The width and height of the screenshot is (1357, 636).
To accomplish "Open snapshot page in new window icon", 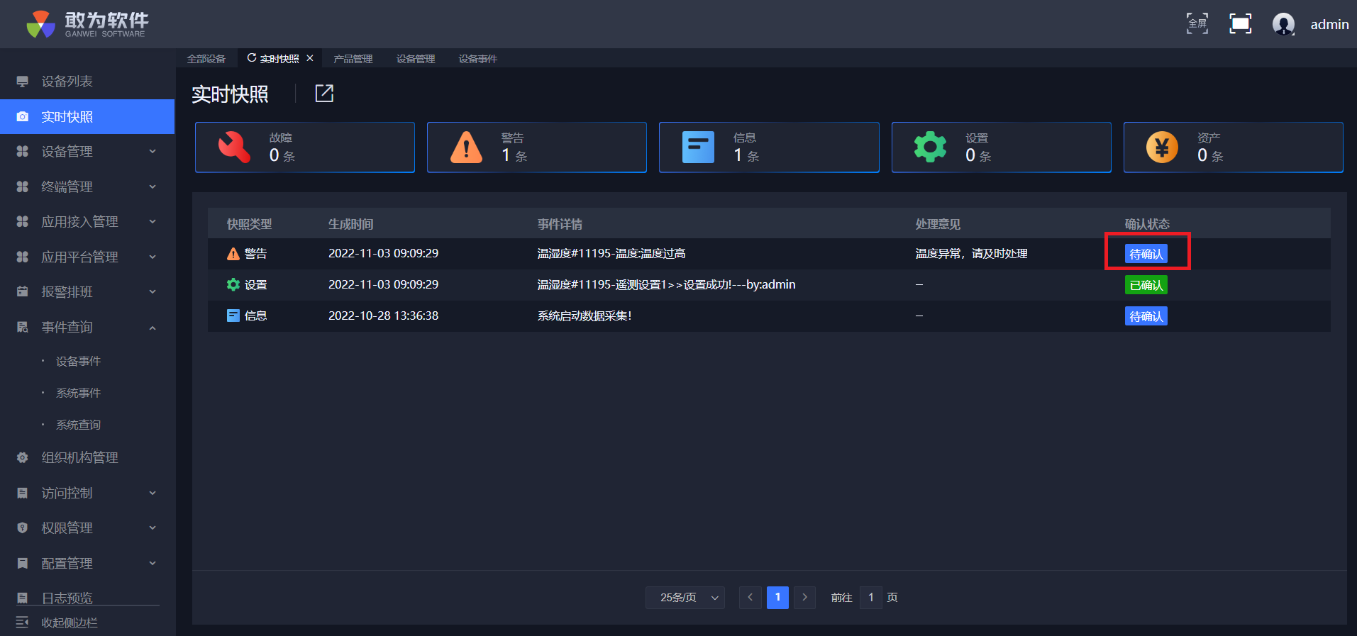I will point(324,93).
